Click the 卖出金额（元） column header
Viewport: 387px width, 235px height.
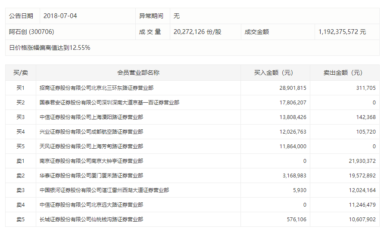[x=344, y=73]
